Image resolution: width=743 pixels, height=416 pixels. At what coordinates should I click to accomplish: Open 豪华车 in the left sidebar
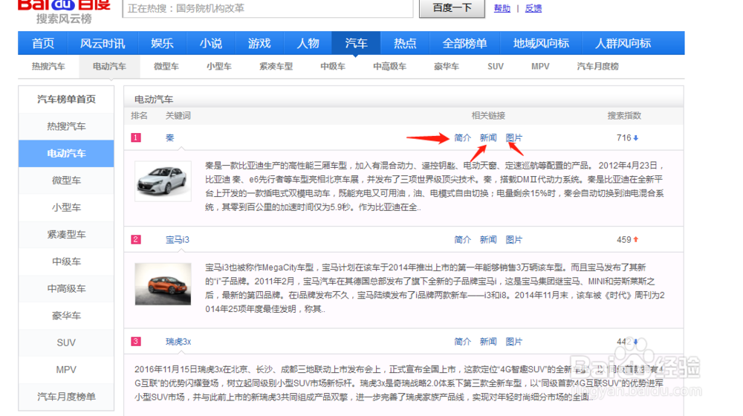(66, 315)
